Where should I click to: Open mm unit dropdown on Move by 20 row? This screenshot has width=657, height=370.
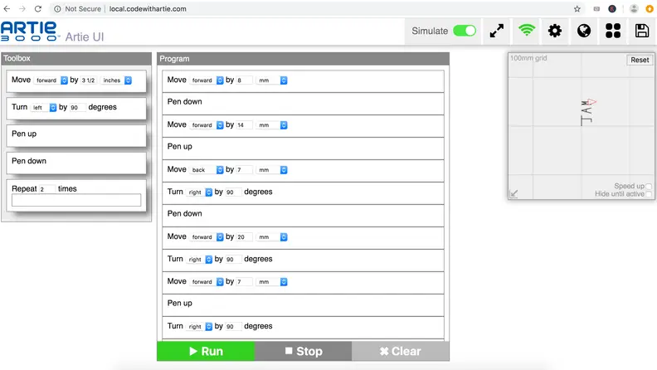pos(271,237)
